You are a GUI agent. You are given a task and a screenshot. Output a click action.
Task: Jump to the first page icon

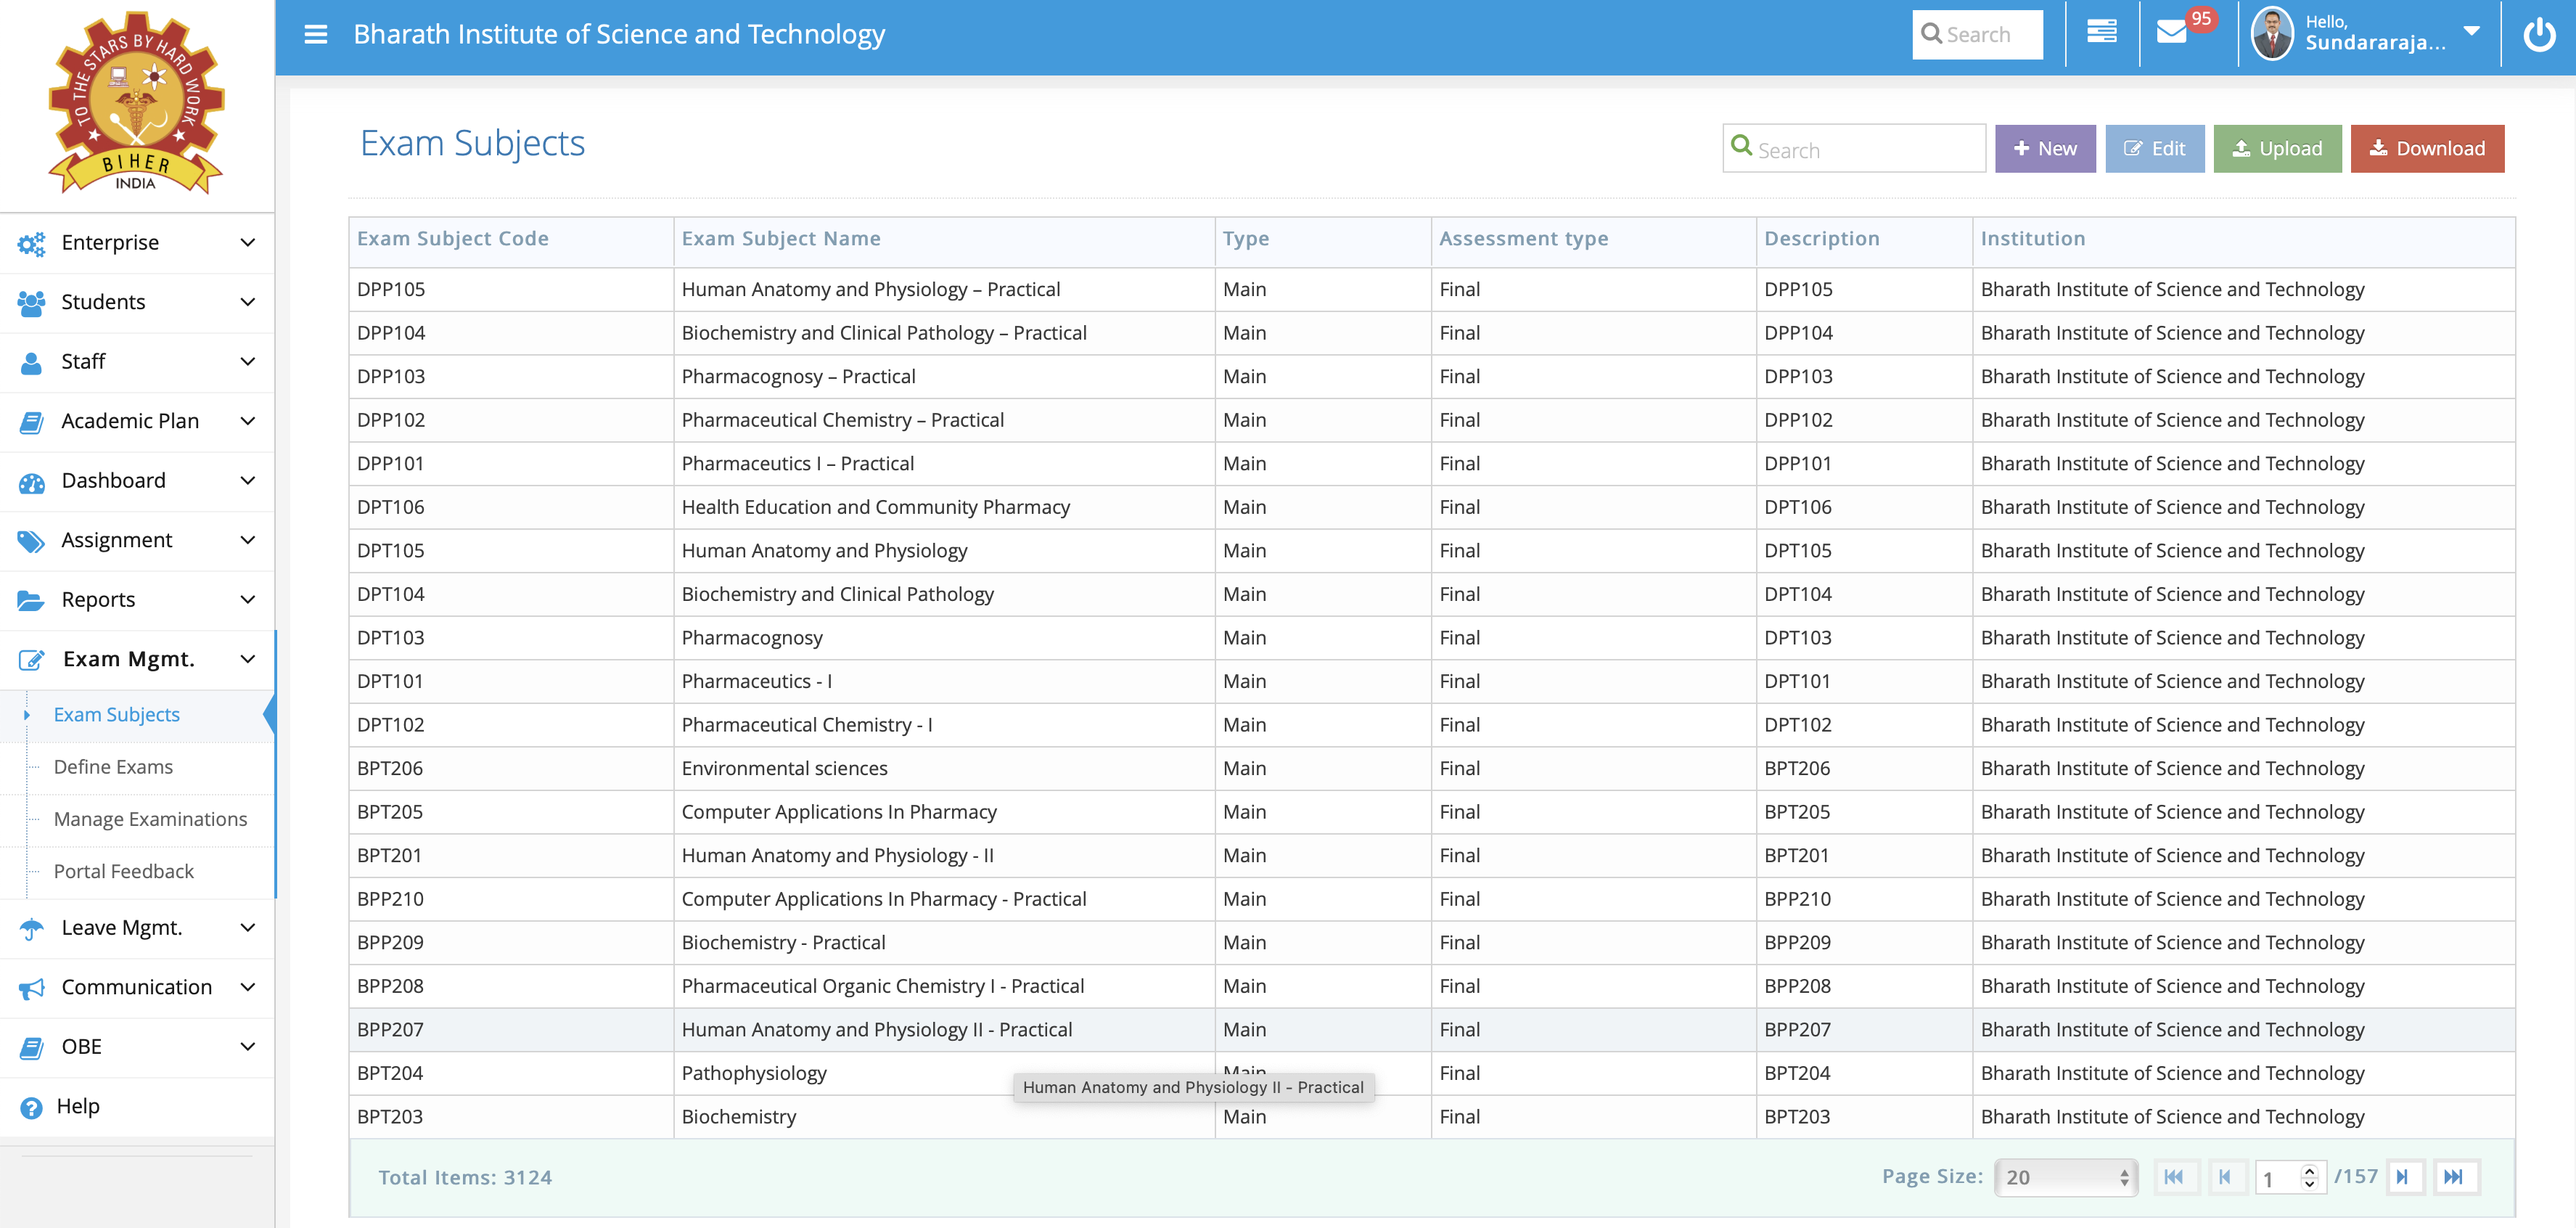point(2174,1177)
